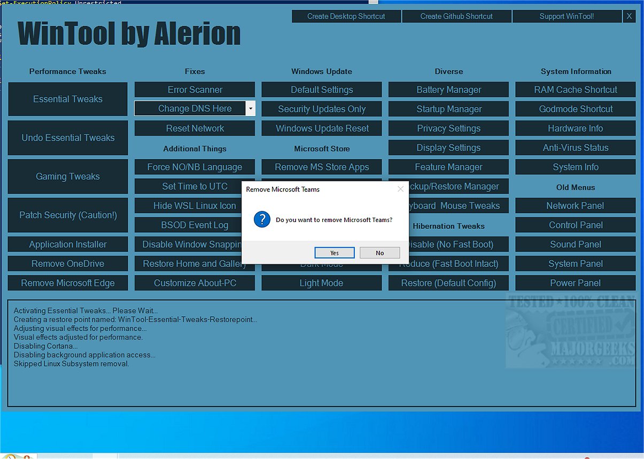
Task: Click Backup/Restore Manager
Action: point(459,186)
